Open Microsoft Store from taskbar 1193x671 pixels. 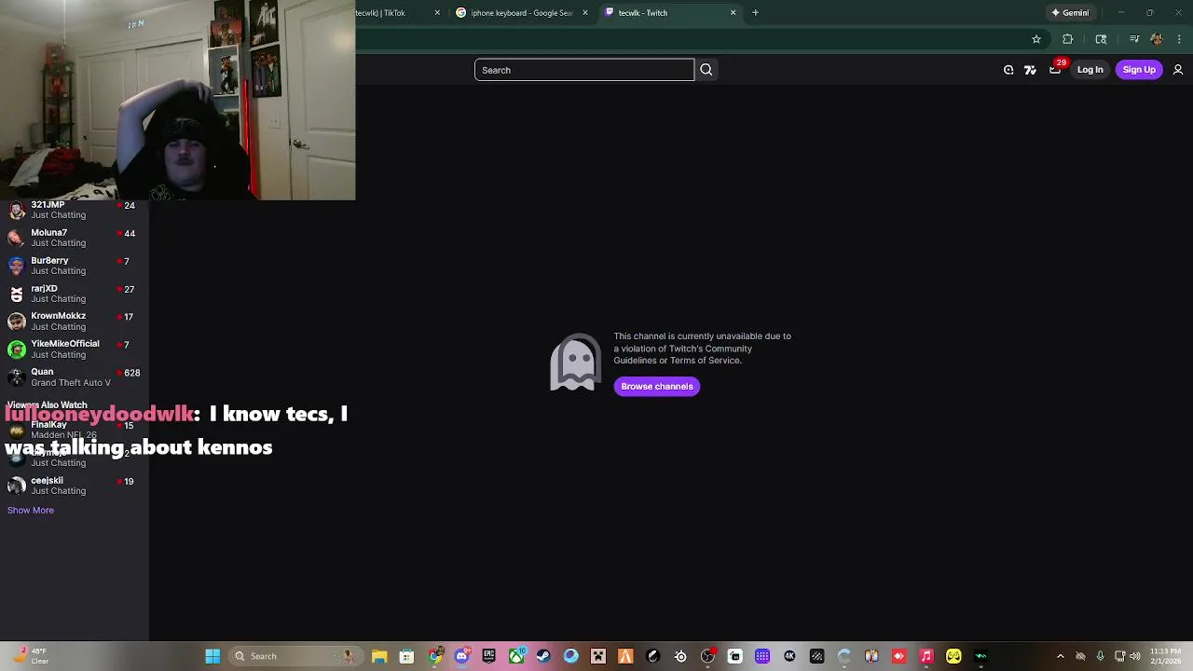point(406,656)
